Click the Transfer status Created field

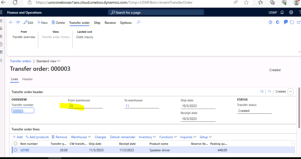click(x=254, y=111)
